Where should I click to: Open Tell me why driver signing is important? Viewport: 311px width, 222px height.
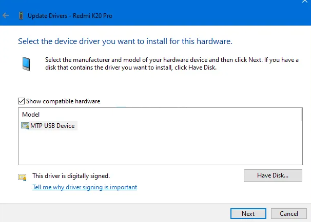85,187
